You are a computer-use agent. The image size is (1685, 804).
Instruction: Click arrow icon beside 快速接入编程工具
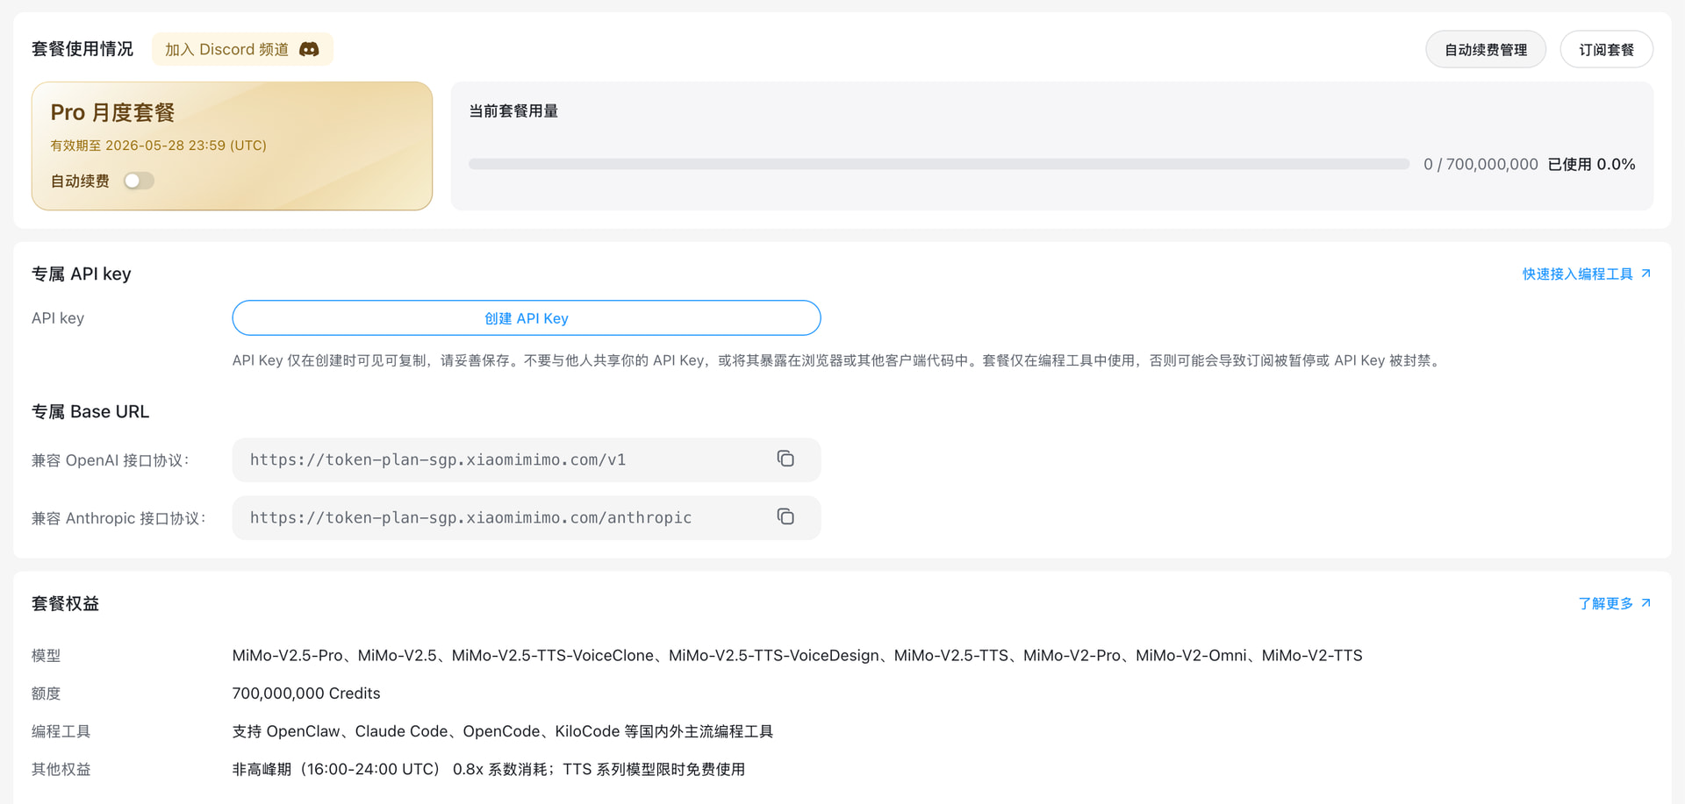coord(1646,274)
